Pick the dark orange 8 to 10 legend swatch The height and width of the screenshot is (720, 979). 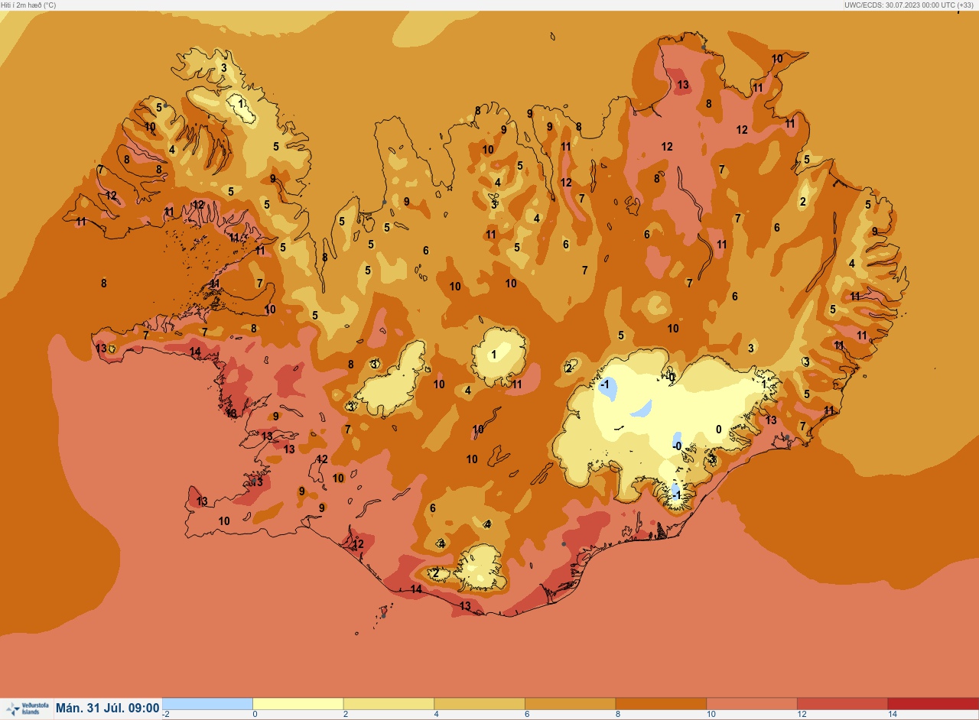[660, 703]
